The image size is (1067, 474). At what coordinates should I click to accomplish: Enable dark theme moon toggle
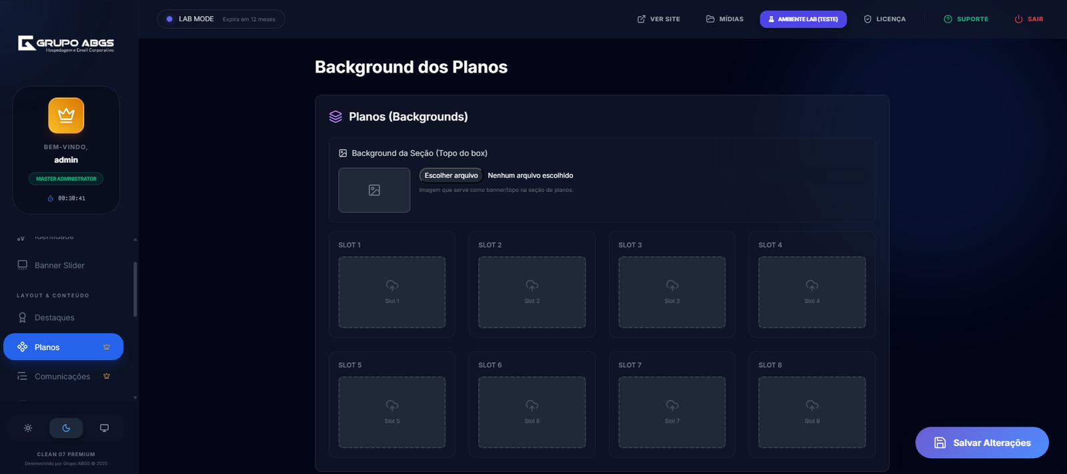point(66,428)
